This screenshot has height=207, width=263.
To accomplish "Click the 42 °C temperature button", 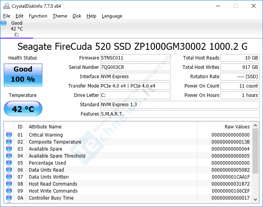I will (x=23, y=109).
